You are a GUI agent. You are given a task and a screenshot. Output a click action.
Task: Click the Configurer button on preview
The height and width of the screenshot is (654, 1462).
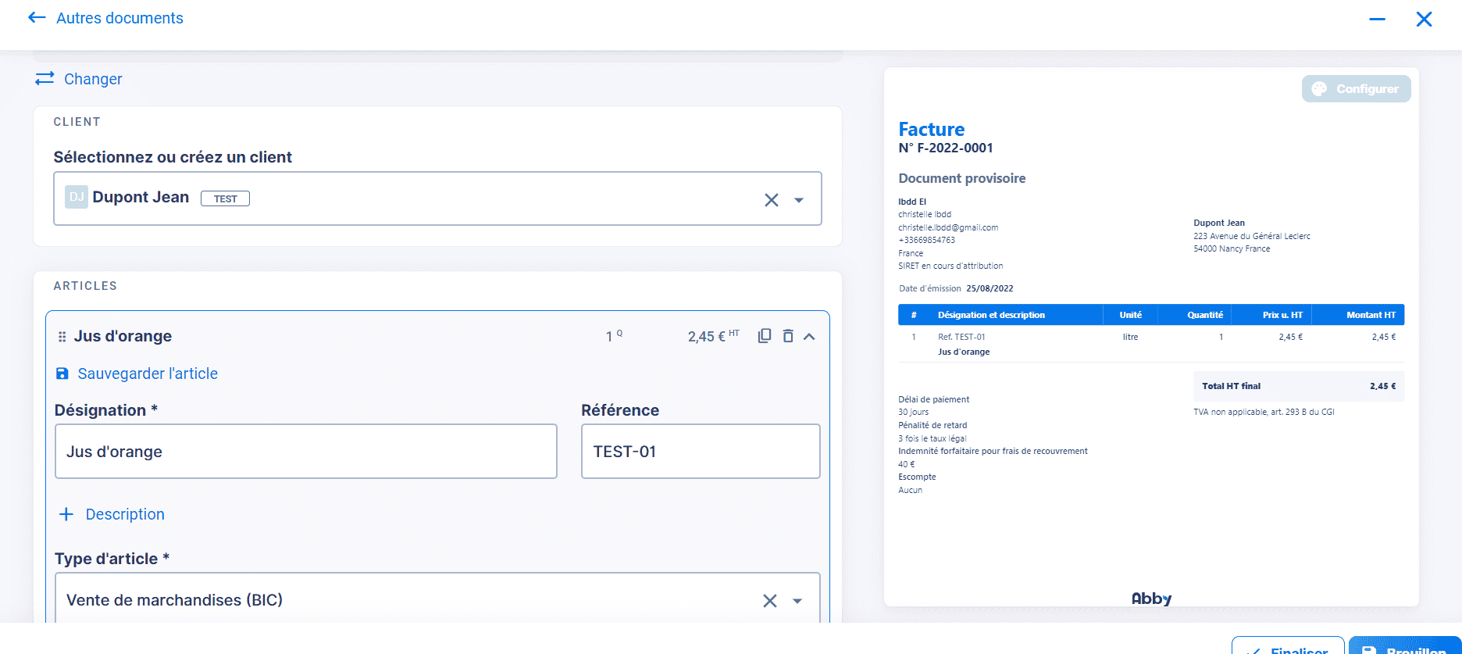(1356, 89)
